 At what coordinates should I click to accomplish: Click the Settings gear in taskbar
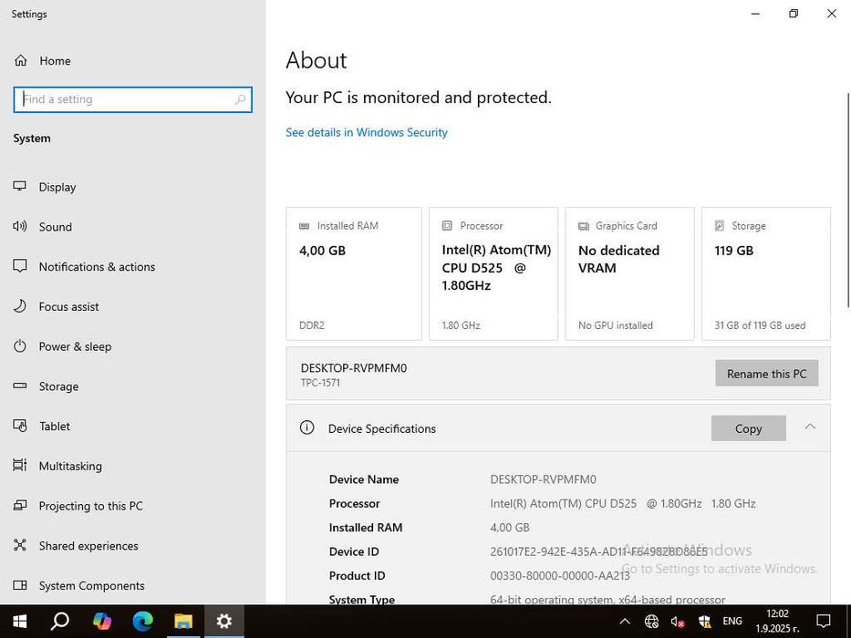coord(224,622)
